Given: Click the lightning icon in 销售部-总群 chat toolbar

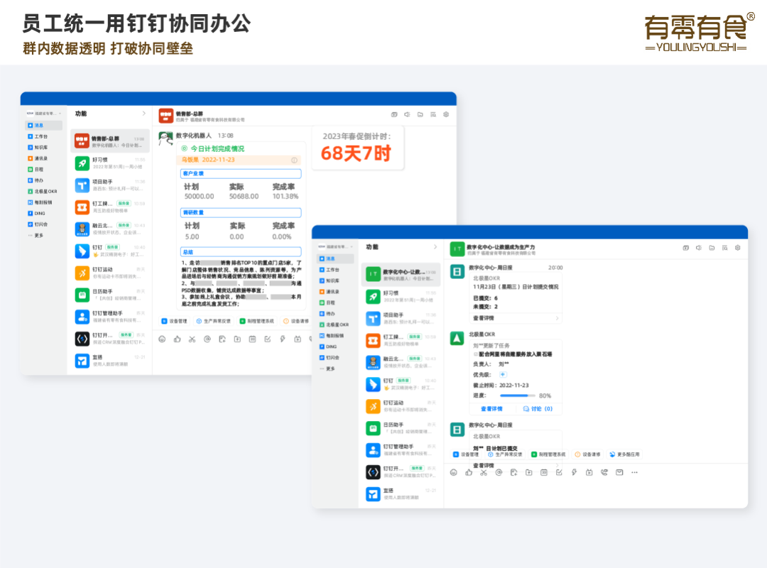Looking at the screenshot, I should (282, 339).
